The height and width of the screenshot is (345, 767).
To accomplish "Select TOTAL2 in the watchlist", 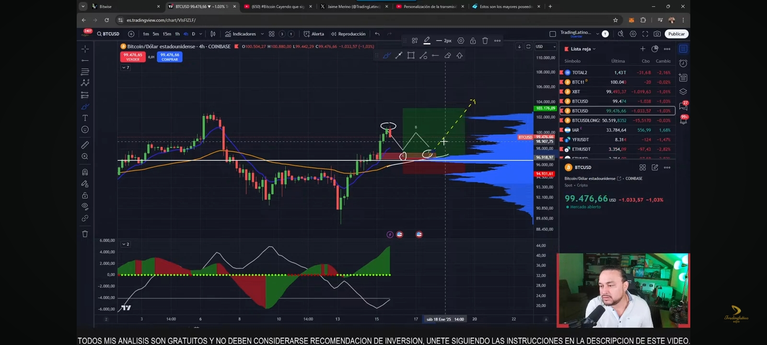I will tap(617, 72).
